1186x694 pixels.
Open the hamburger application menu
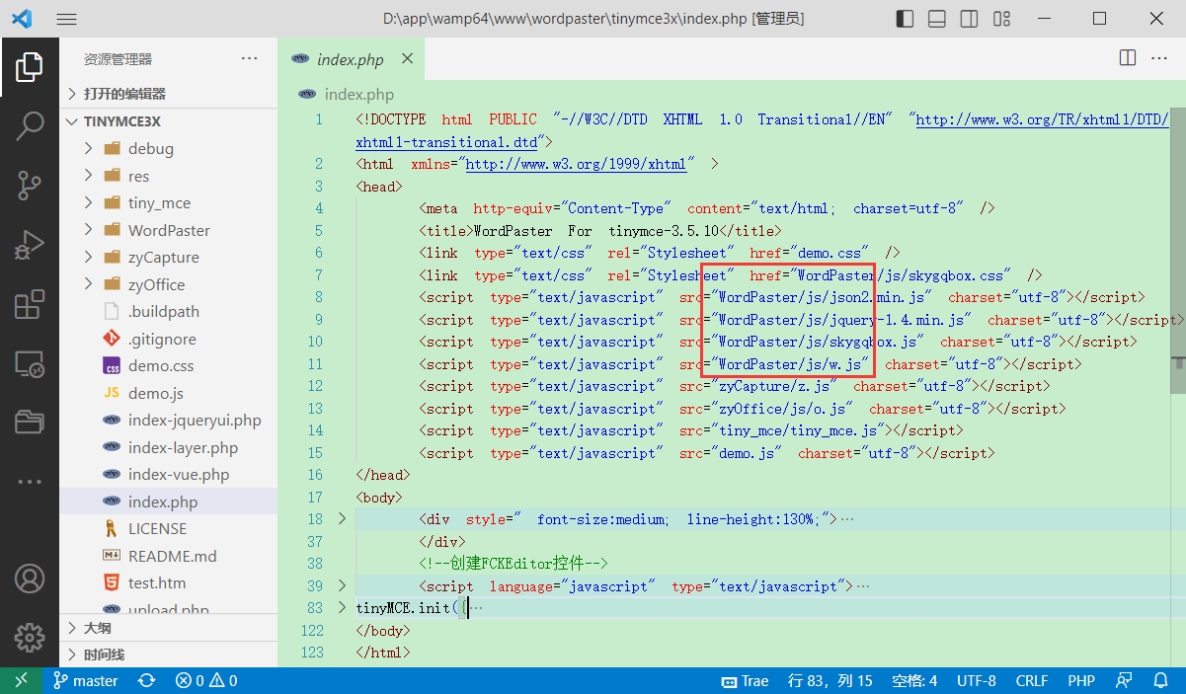pyautogui.click(x=66, y=19)
